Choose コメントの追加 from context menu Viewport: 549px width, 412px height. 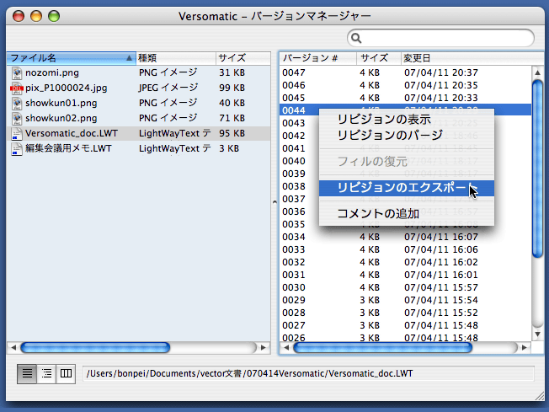(407, 213)
